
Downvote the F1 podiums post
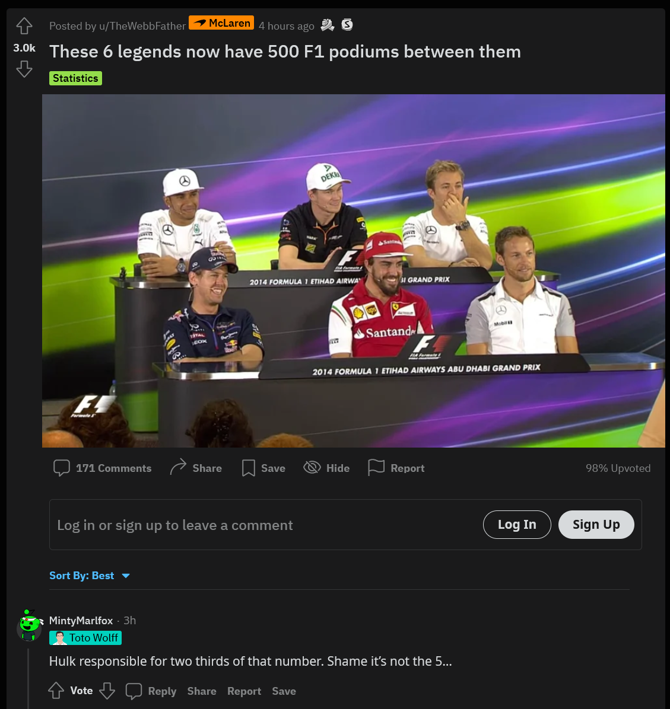click(x=24, y=69)
